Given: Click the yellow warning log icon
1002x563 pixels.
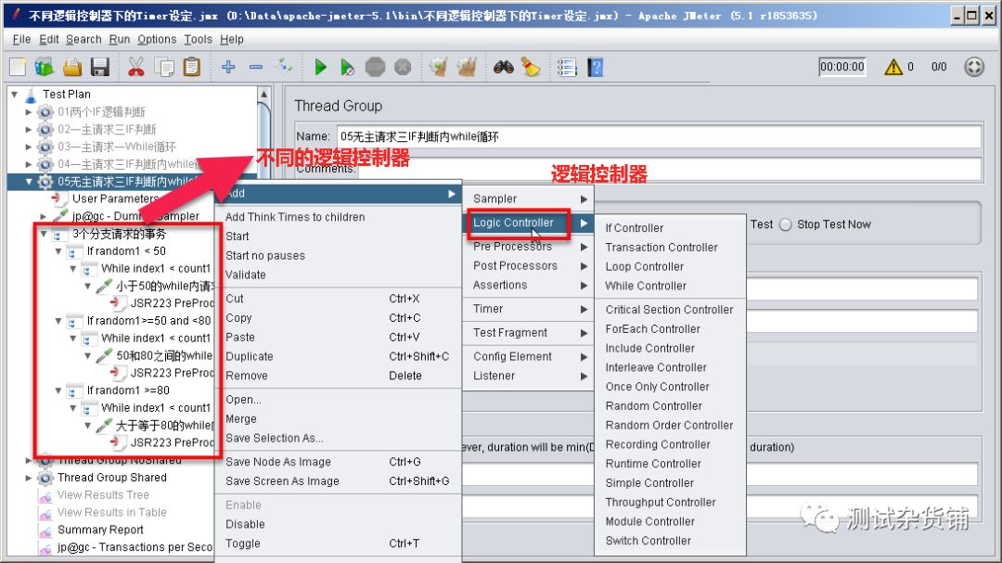Looking at the screenshot, I should [893, 67].
